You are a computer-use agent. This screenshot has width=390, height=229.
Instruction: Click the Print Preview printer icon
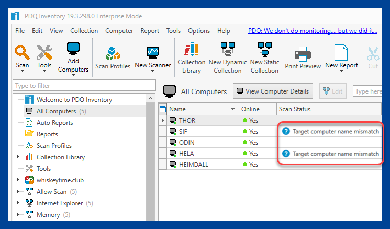[303, 54]
